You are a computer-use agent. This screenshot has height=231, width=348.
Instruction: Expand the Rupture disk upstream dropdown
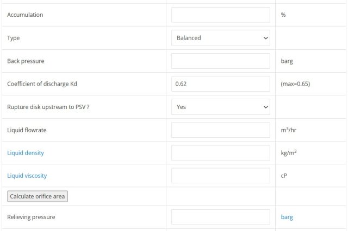coord(221,107)
